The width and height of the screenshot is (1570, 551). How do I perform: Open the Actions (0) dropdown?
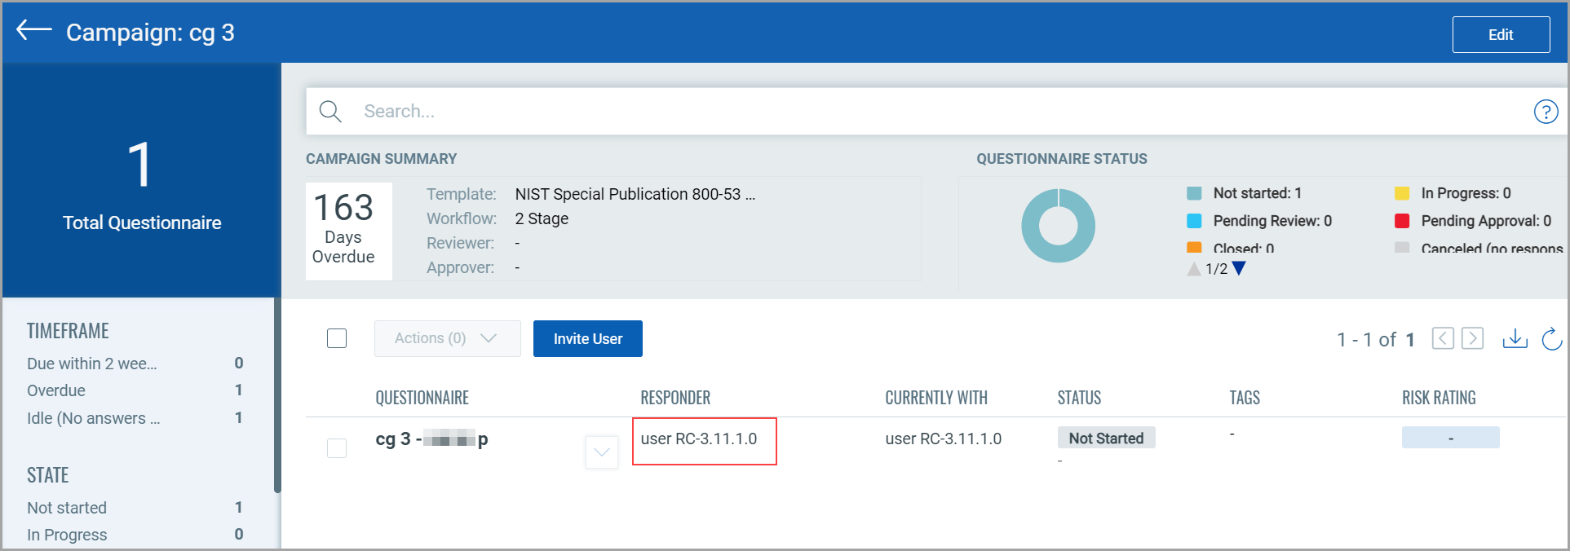pos(447,338)
